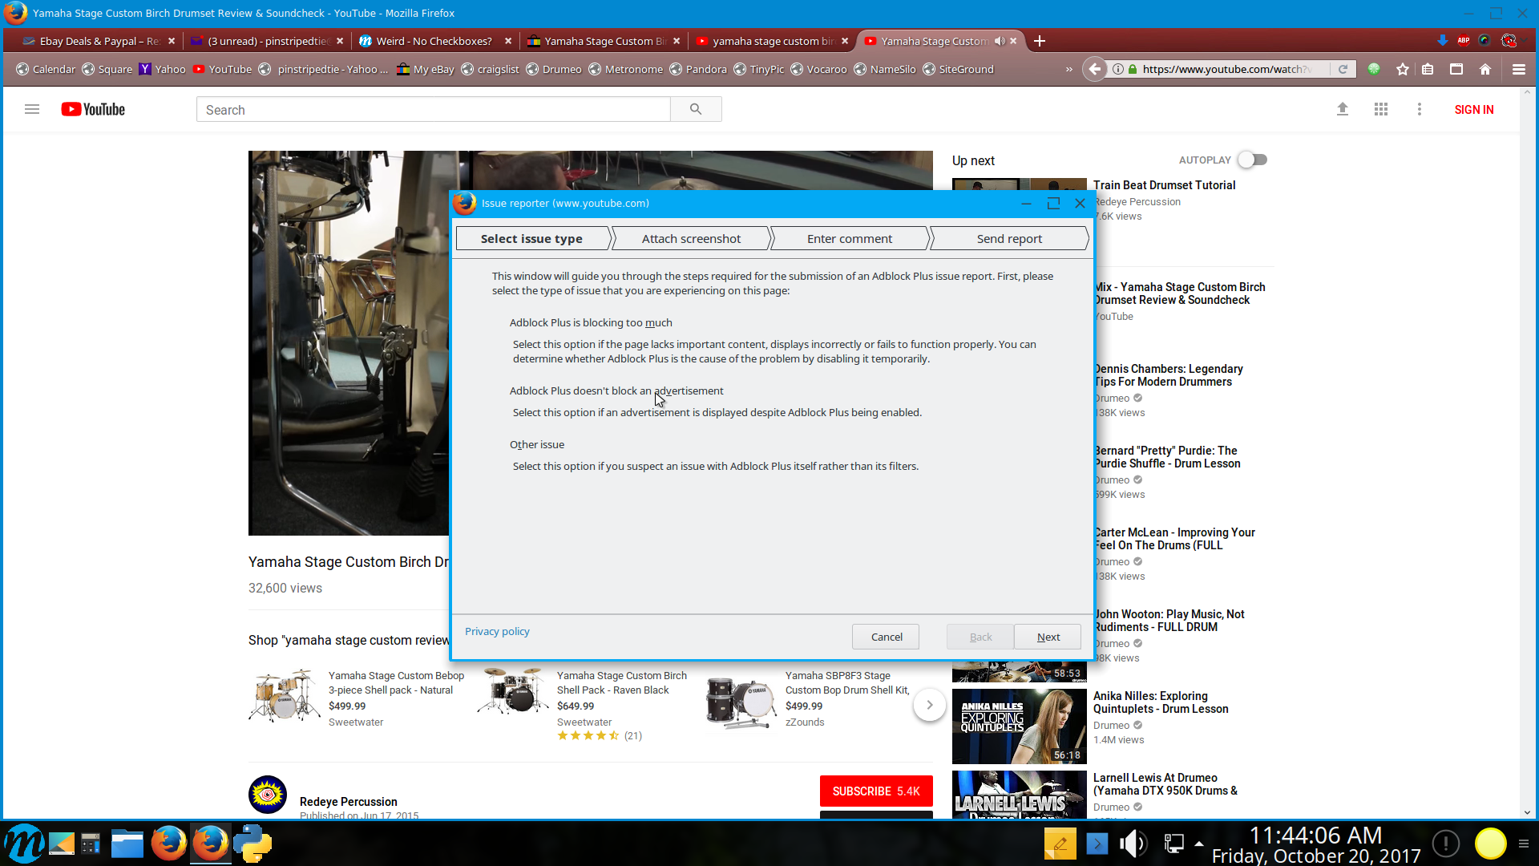Click the YouTube search magnifier button

(x=696, y=109)
